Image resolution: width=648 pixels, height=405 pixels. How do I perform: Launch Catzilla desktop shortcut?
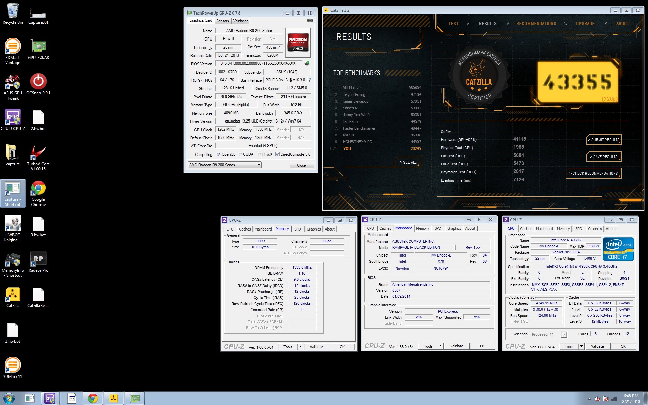point(13,298)
